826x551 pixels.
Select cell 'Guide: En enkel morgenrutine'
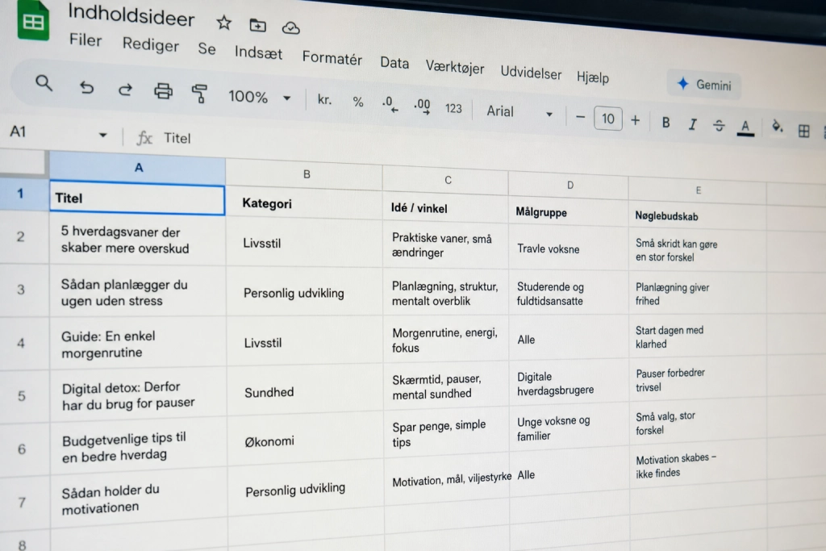point(139,344)
